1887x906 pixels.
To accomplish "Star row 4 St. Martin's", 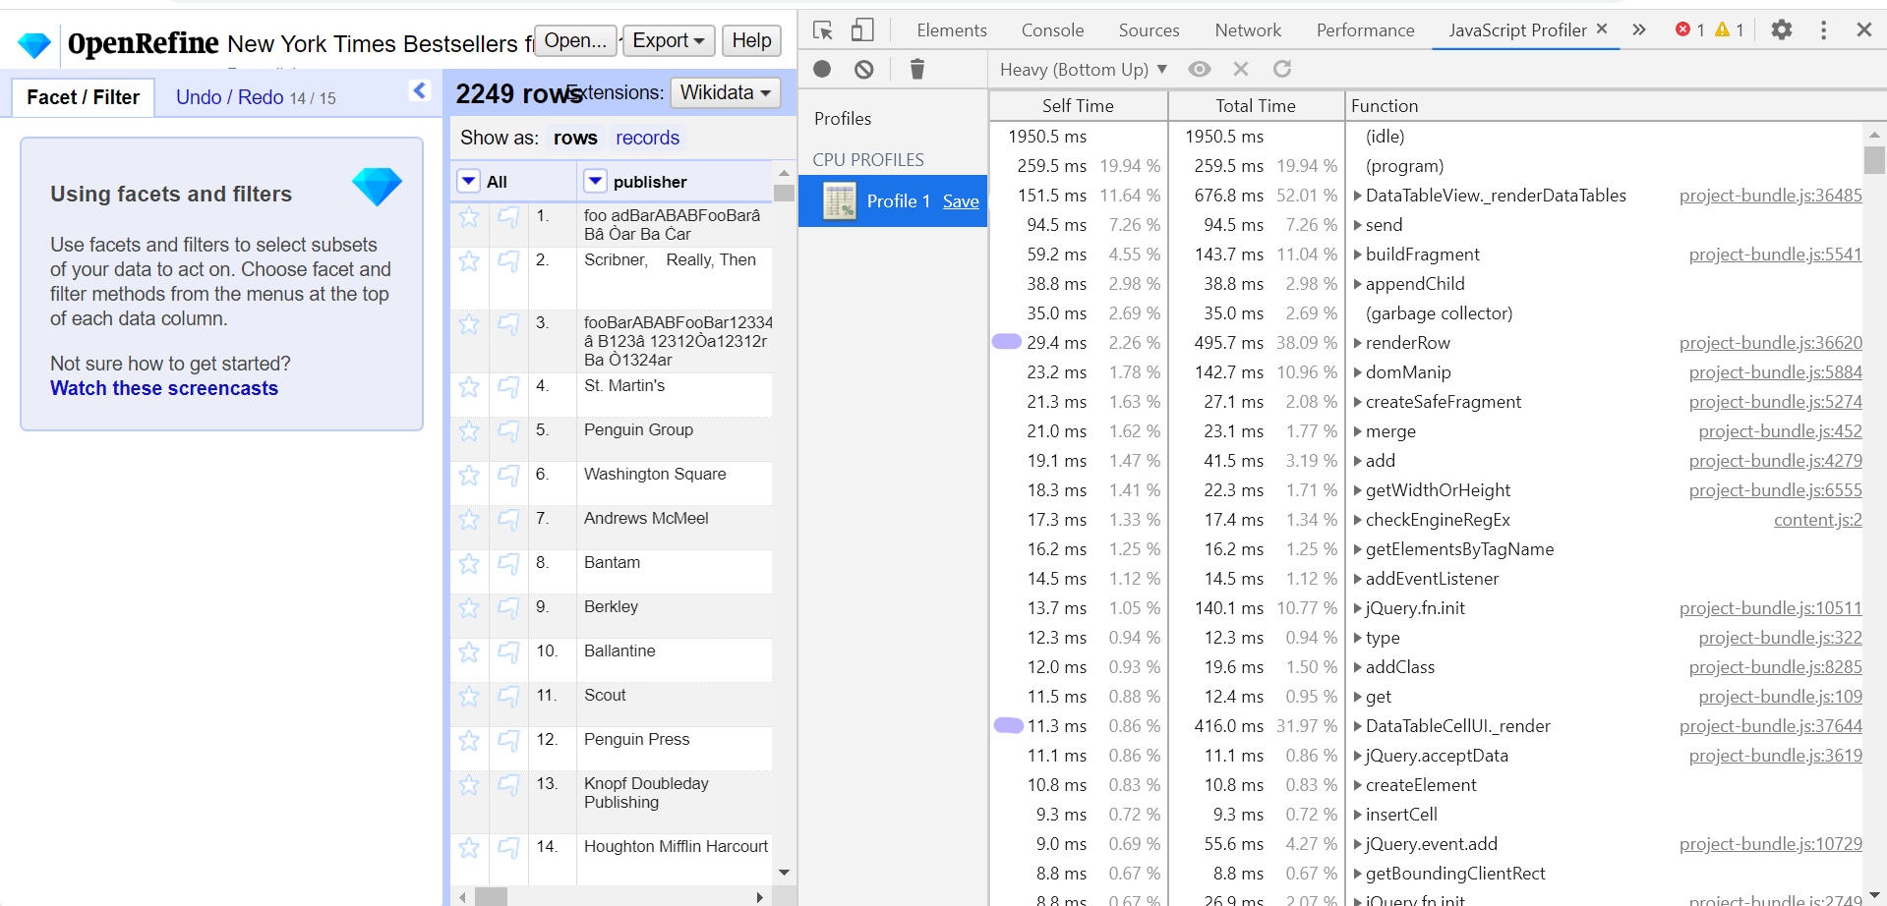I will [x=469, y=386].
